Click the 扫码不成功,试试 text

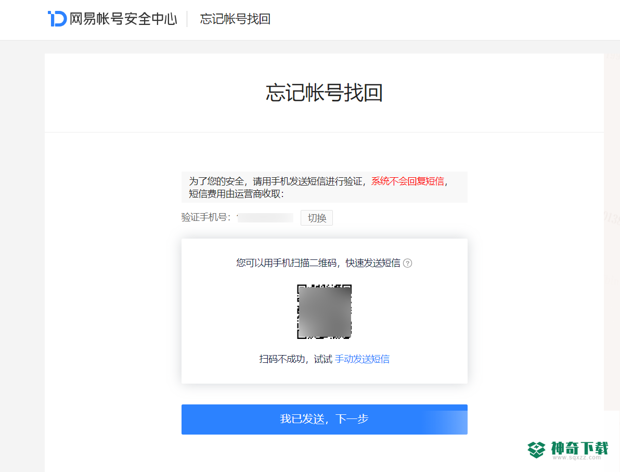[x=295, y=359]
